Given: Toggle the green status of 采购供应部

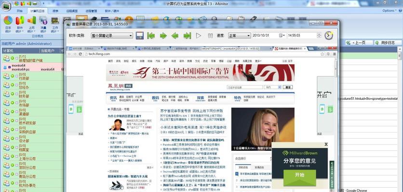Looking at the screenshot, I should click(x=13, y=130).
